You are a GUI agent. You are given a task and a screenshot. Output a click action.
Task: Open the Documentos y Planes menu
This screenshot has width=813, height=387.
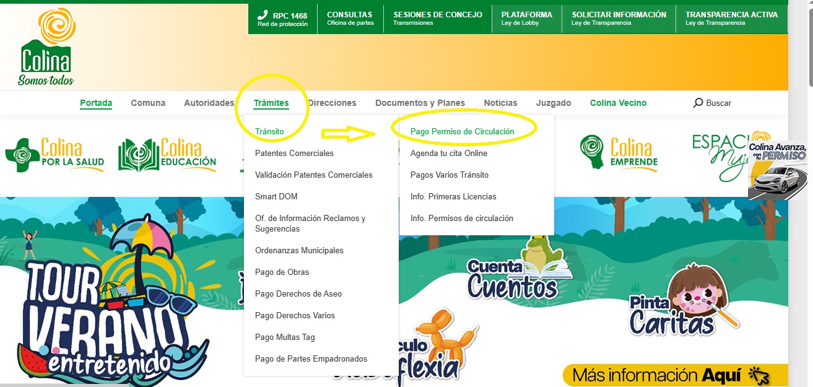419,103
